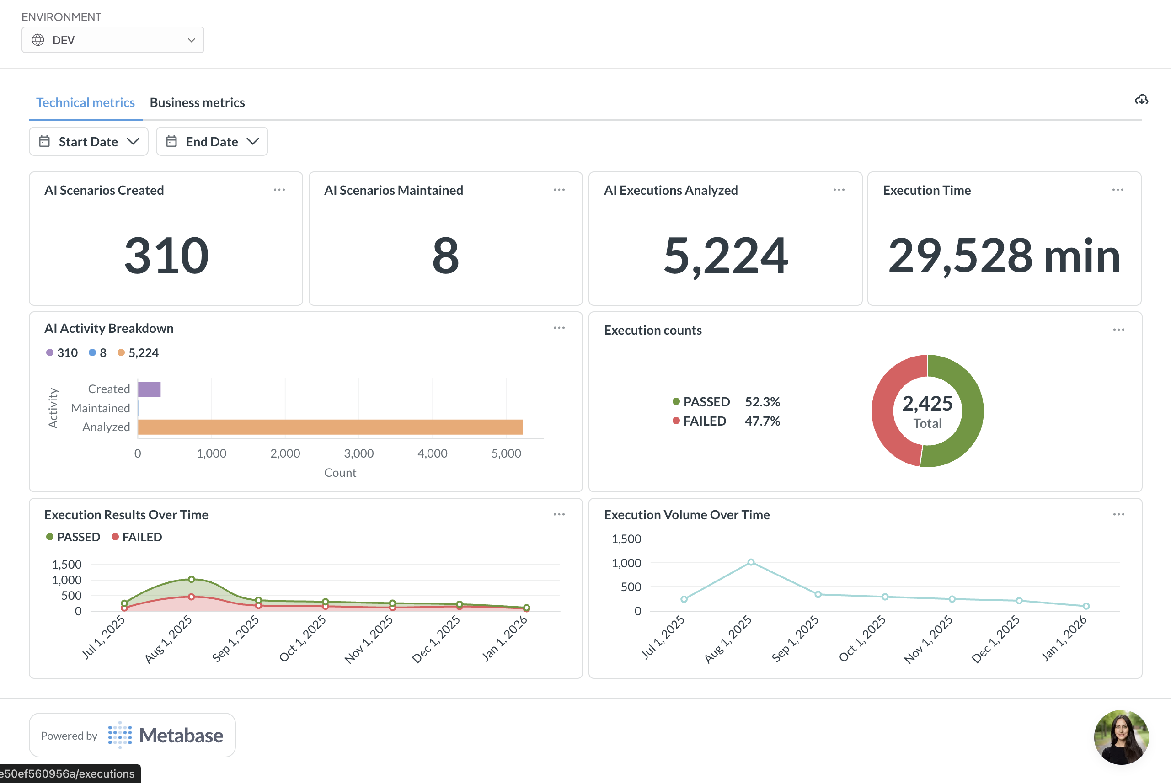Screen dimensions: 1171x784
Task: Open AI Scenarios Created card options menu
Action: click(279, 190)
